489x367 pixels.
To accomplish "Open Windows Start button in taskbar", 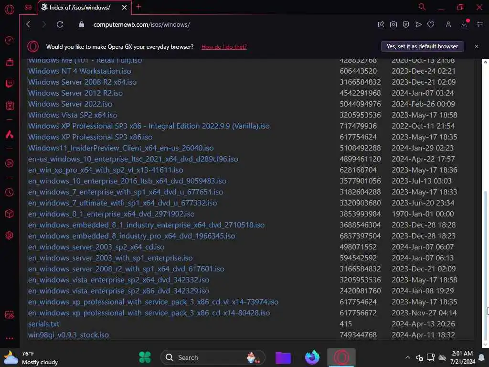I will pyautogui.click(x=145, y=357).
